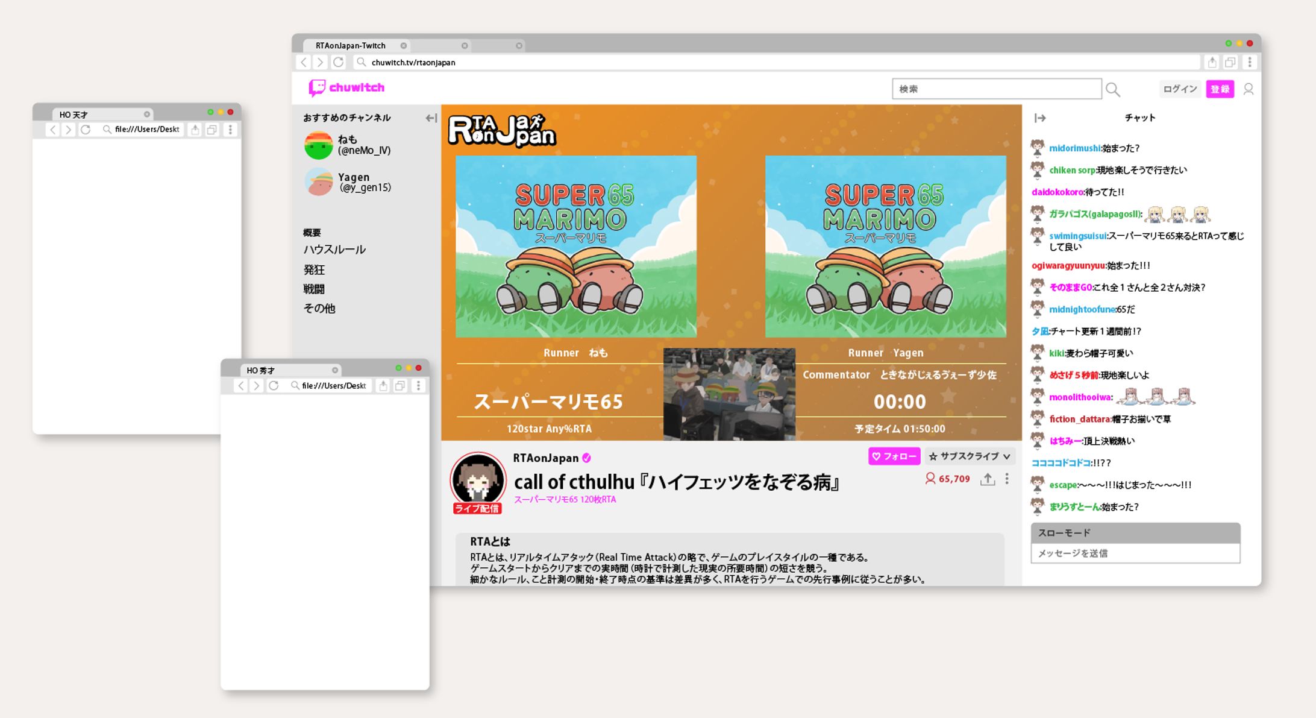Click the search magnifier icon beside the 検索 field
The image size is (1316, 718).
[1113, 90]
